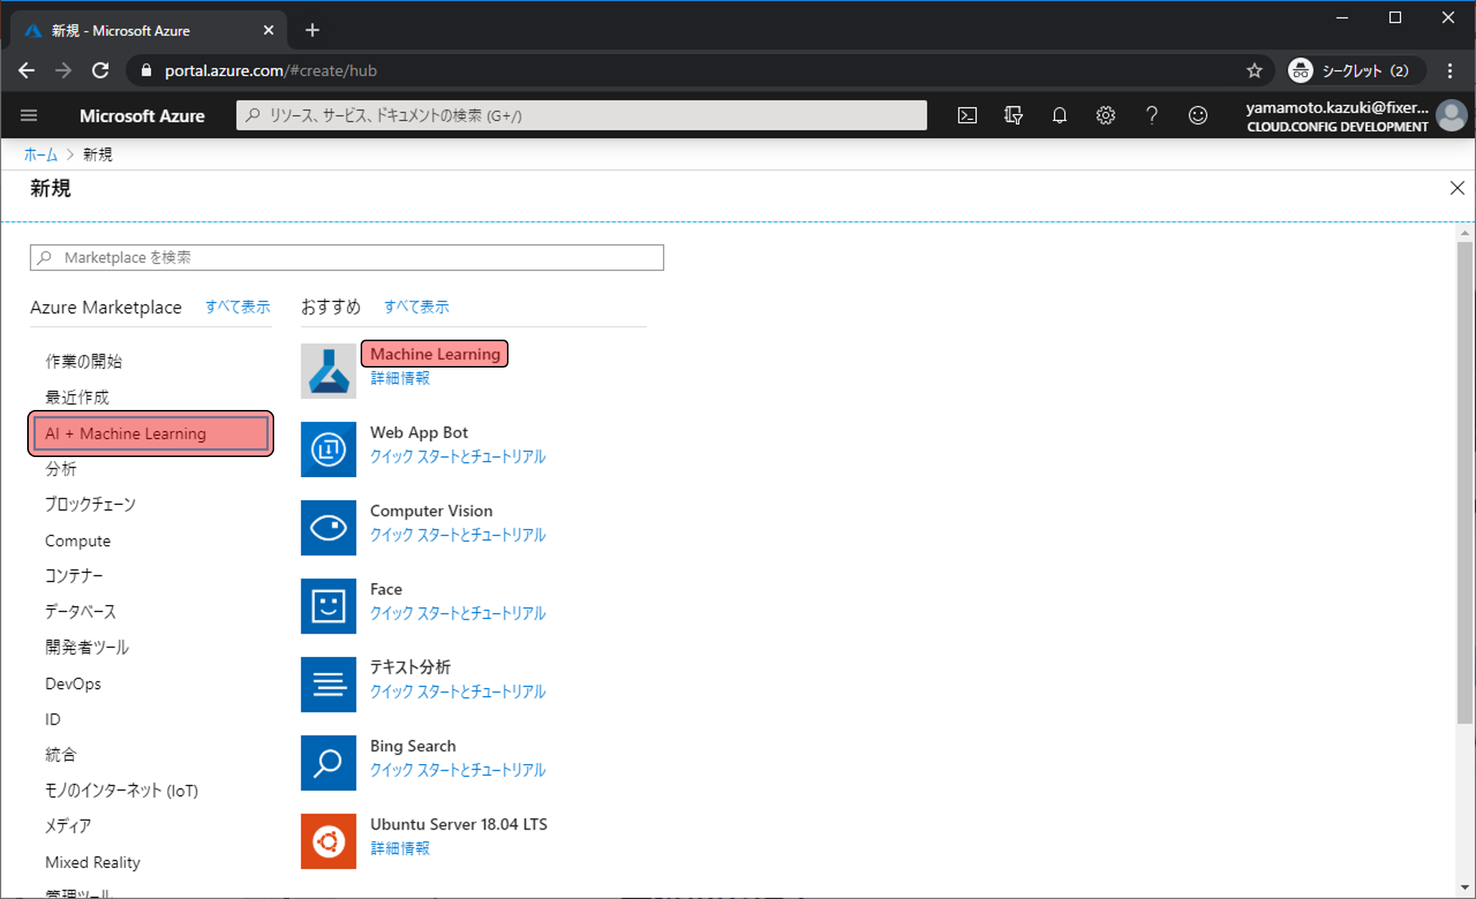Image resolution: width=1476 pixels, height=899 pixels.
Task: Click the Marketplace search field
Action: click(347, 257)
